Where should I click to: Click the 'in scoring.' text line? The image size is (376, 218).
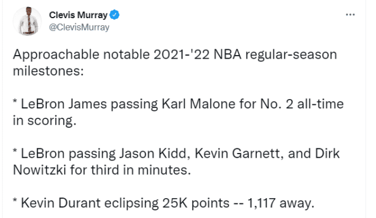coord(45,121)
